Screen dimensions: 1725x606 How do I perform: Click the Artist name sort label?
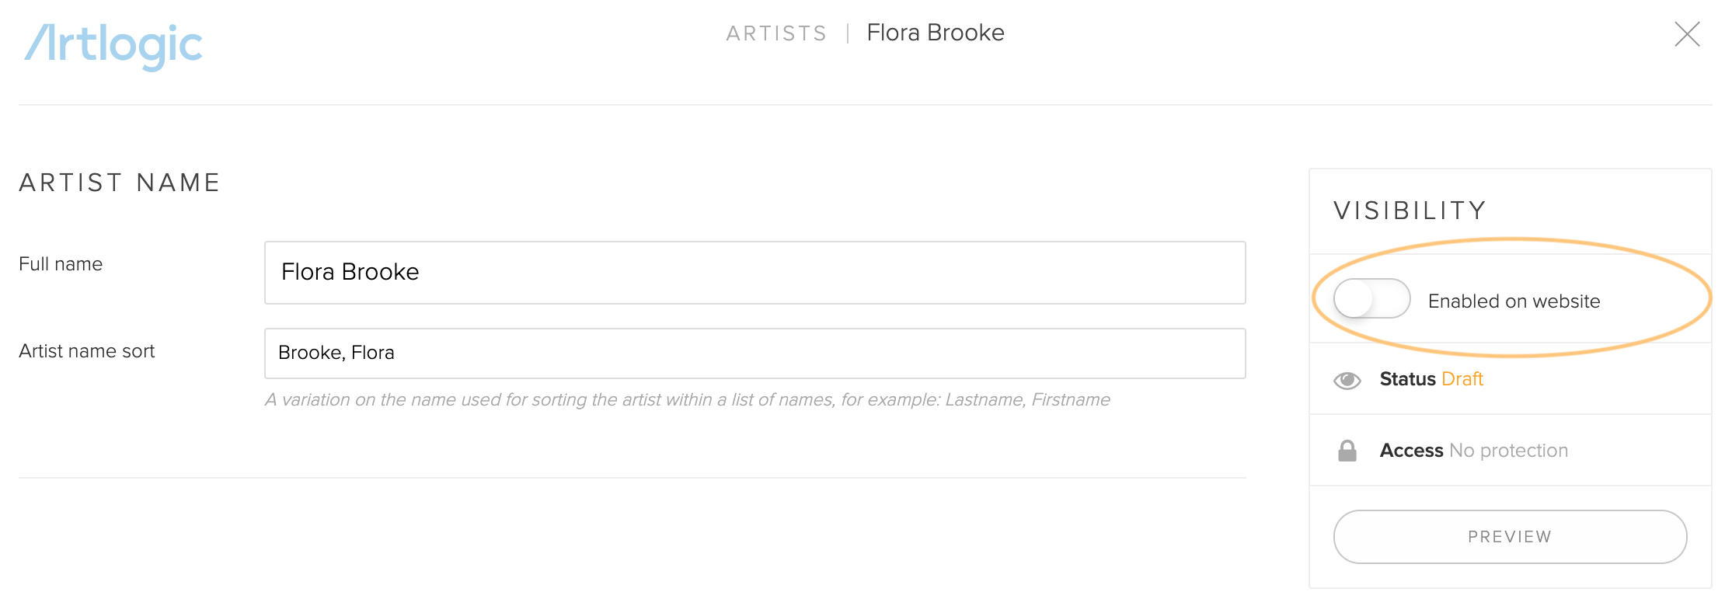87,351
